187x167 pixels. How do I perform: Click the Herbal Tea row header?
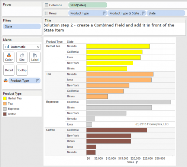click(53, 46)
